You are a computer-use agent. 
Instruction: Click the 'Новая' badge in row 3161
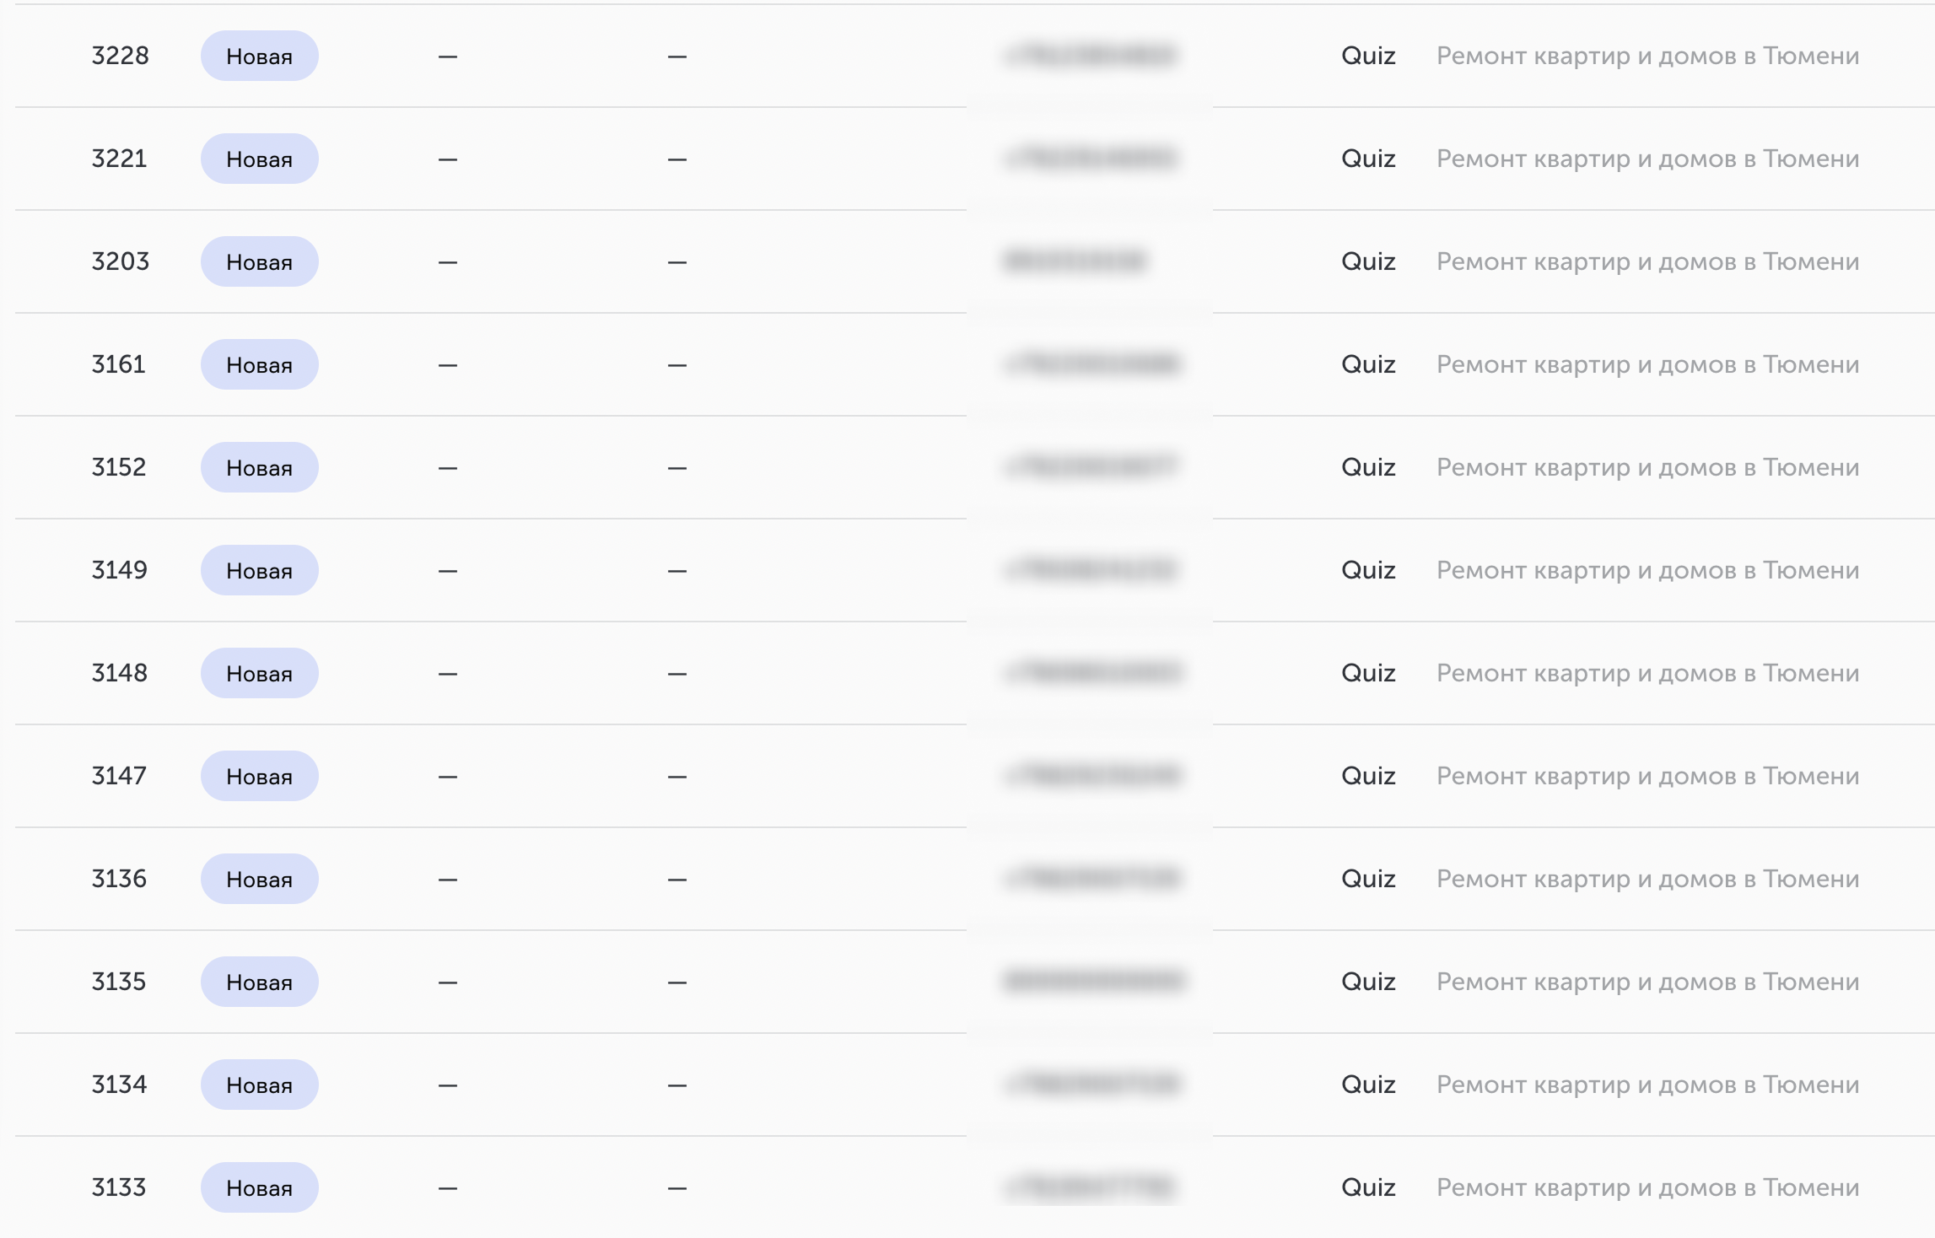tap(259, 364)
